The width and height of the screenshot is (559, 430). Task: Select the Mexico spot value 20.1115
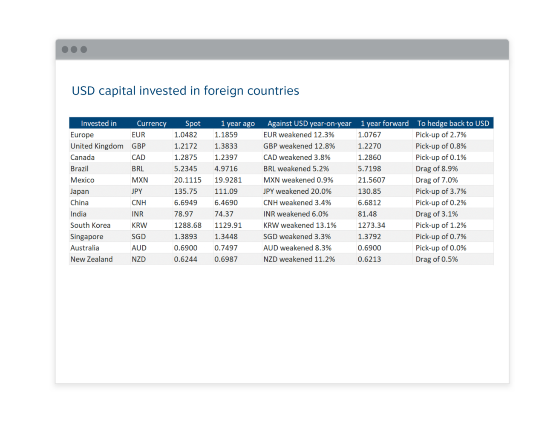click(187, 180)
